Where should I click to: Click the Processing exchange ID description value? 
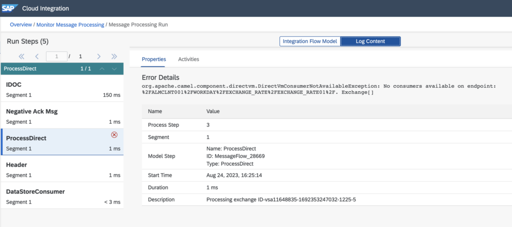click(281, 200)
